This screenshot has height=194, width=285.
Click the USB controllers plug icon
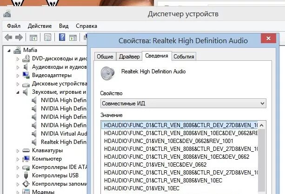coord(26,175)
